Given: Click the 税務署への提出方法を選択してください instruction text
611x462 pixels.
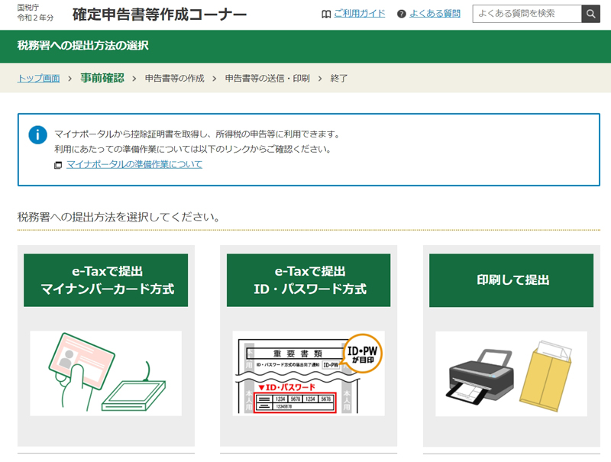Looking at the screenshot, I should click(118, 217).
